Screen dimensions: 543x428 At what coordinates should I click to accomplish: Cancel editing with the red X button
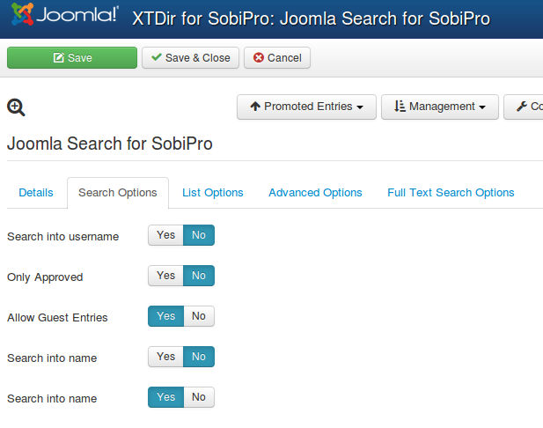277,57
